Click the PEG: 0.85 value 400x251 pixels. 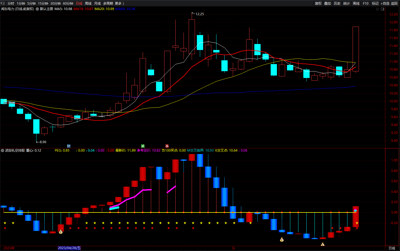pyautogui.click(x=62, y=150)
